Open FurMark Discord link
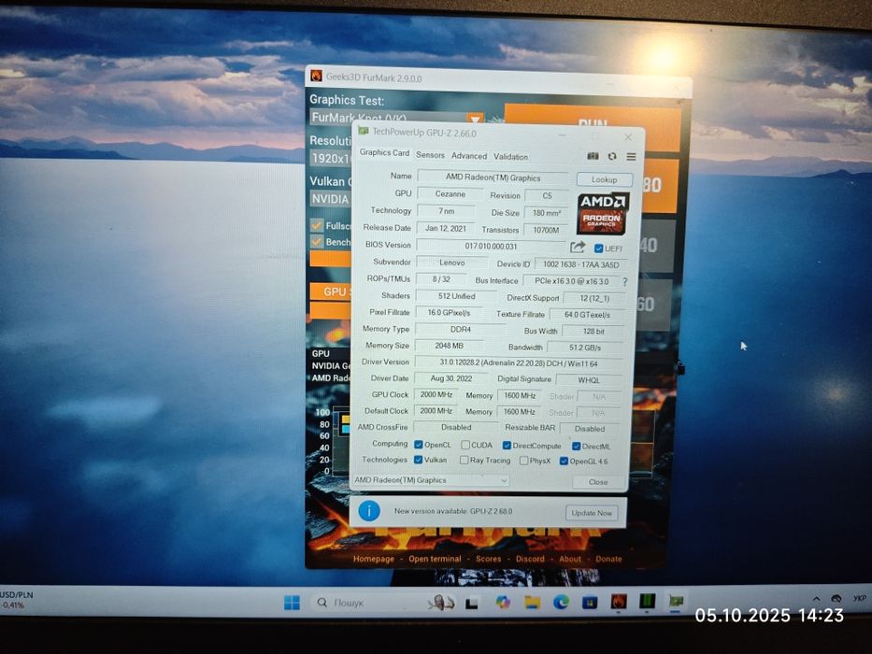Screen dimensions: 872x654 tap(530, 559)
